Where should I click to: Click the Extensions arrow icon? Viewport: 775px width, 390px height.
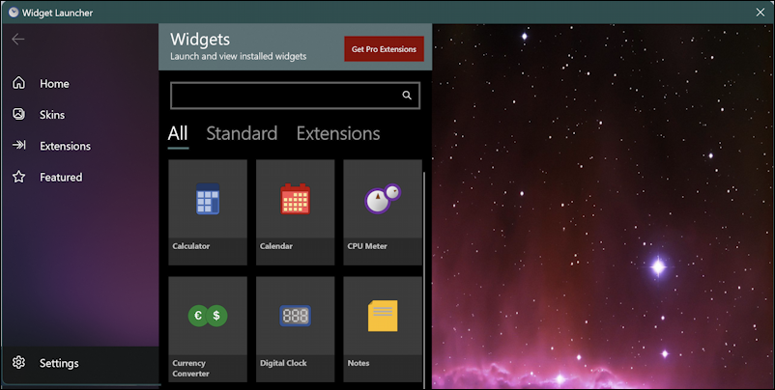[18, 145]
